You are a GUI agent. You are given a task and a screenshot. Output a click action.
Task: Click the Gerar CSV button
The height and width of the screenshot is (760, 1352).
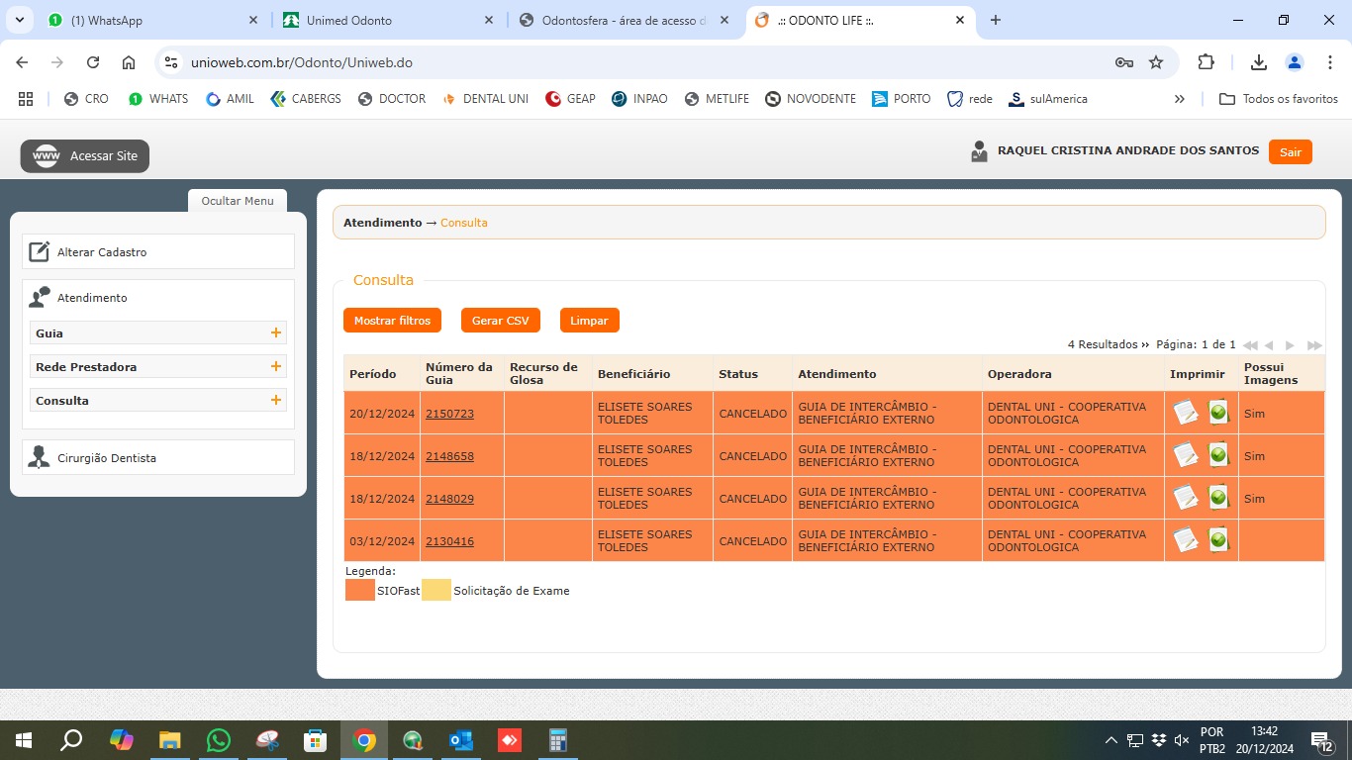pos(500,321)
